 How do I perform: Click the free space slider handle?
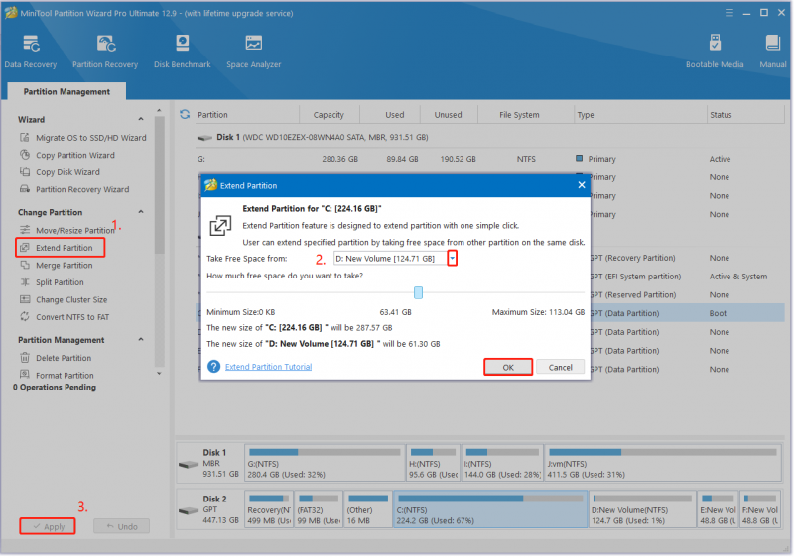click(418, 292)
